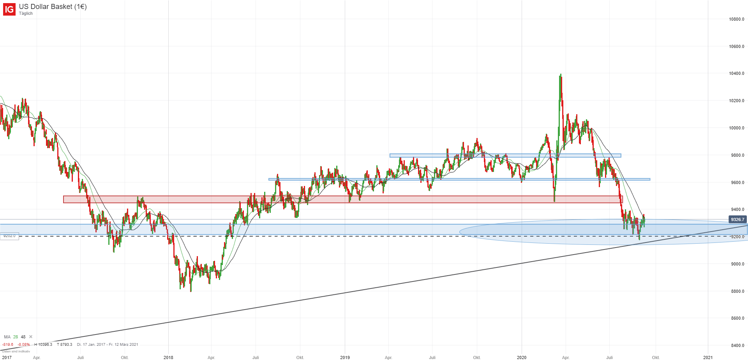Viewport: 748px width, 361px height.
Task: Click the 10400.0 price axis label
Action: pyautogui.click(x=737, y=73)
